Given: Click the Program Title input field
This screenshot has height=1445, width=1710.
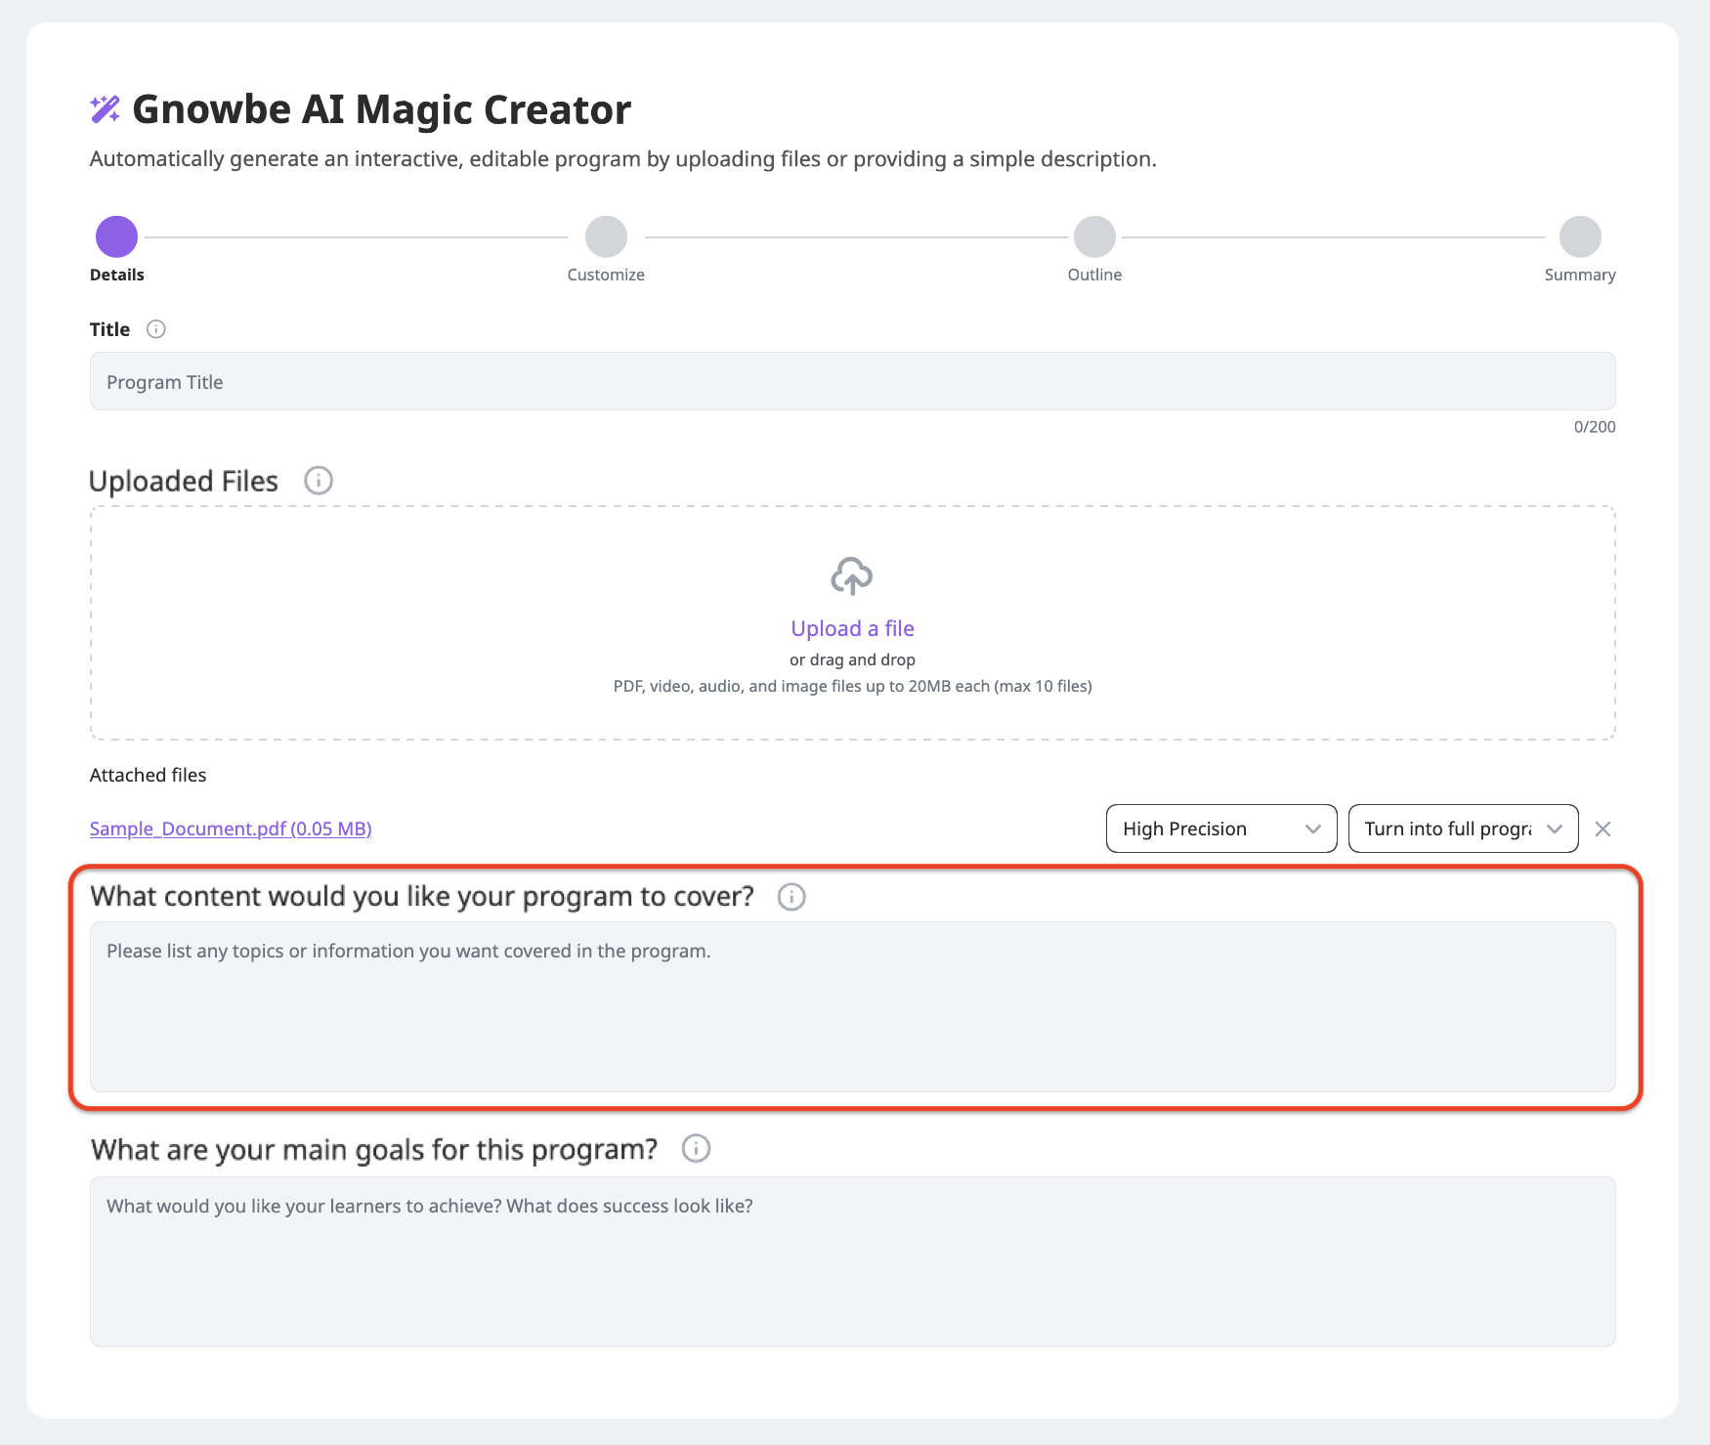Looking at the screenshot, I should point(852,381).
